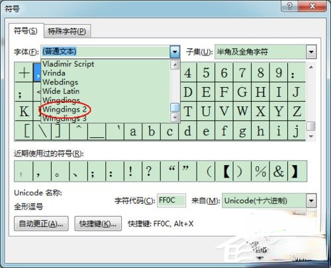Click font list scroll-down arrow
This screenshot has height=268, width=331.
point(175,117)
